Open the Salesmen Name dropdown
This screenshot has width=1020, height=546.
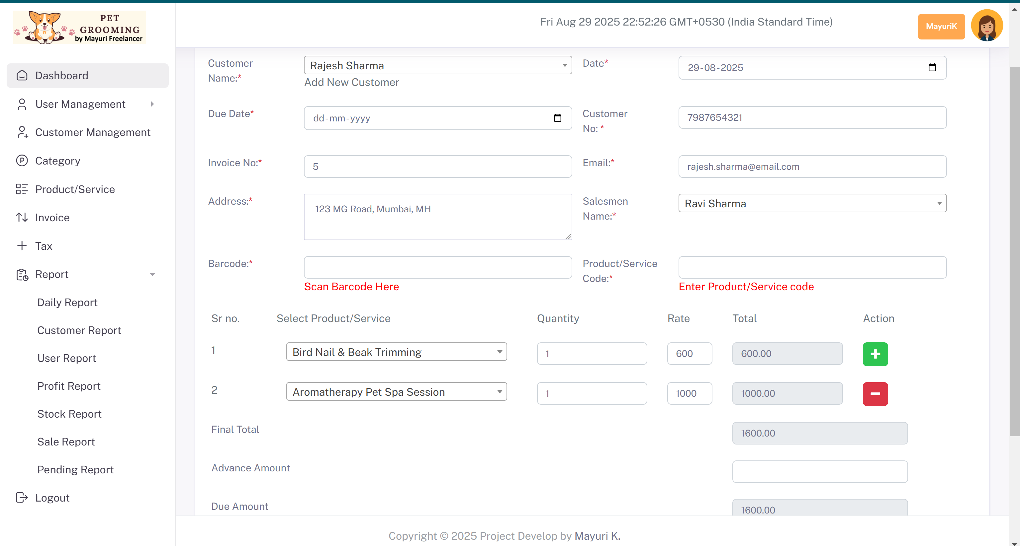812,203
